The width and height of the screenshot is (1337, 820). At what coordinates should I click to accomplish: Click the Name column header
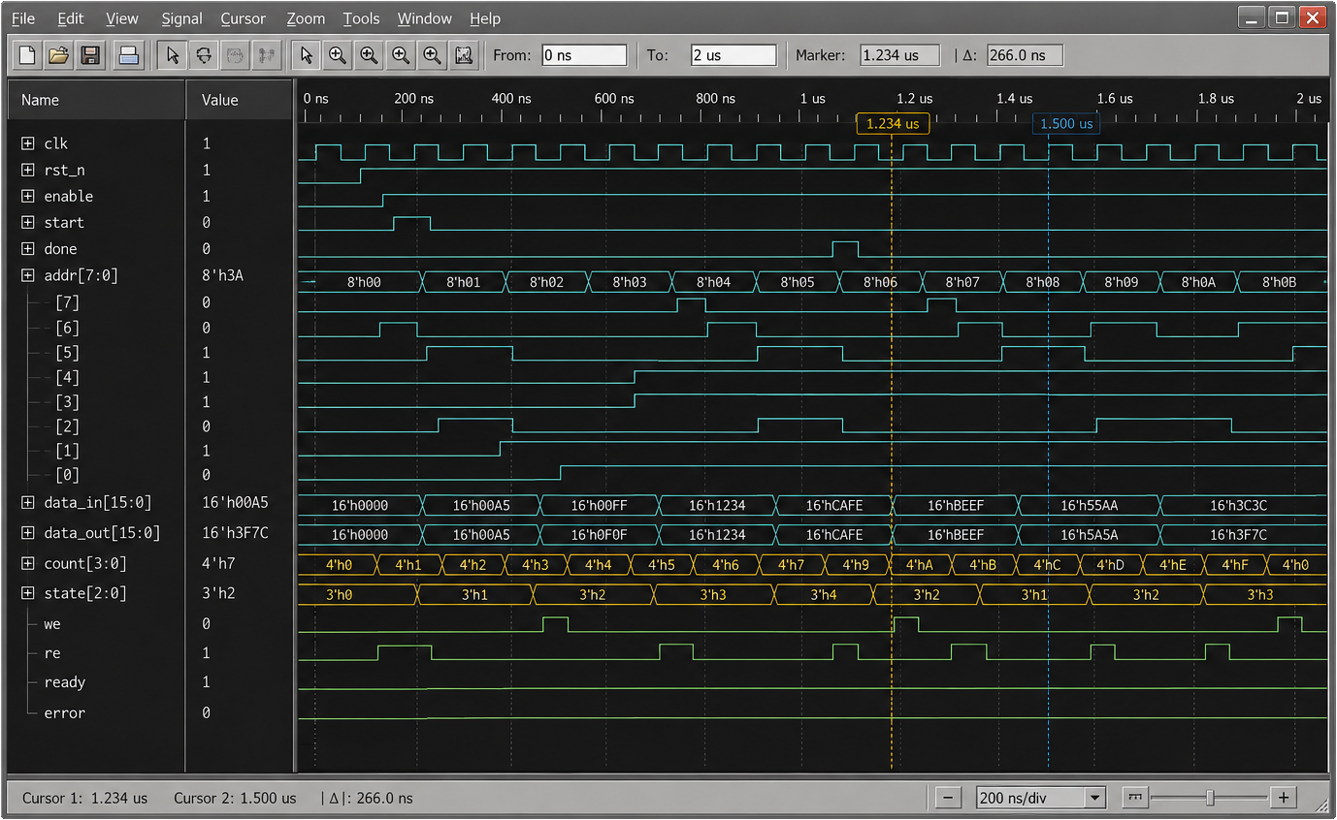coord(96,100)
